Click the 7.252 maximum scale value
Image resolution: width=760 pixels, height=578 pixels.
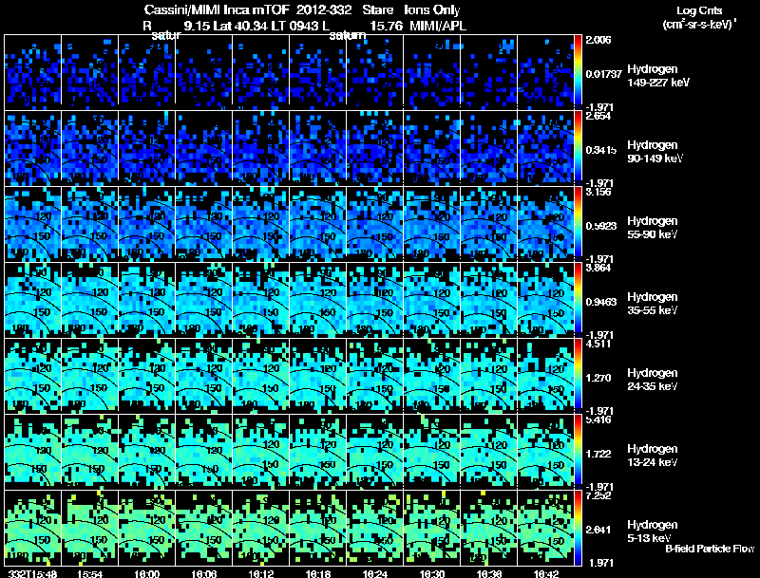(x=598, y=495)
